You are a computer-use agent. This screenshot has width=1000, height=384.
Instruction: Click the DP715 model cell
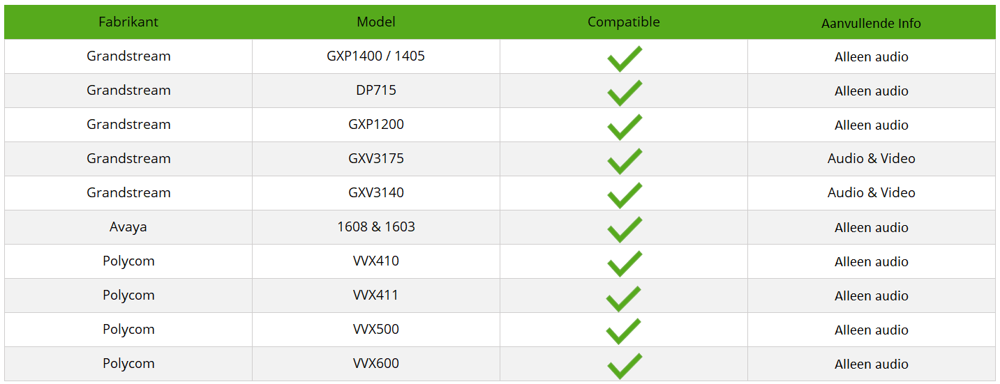[x=375, y=91]
